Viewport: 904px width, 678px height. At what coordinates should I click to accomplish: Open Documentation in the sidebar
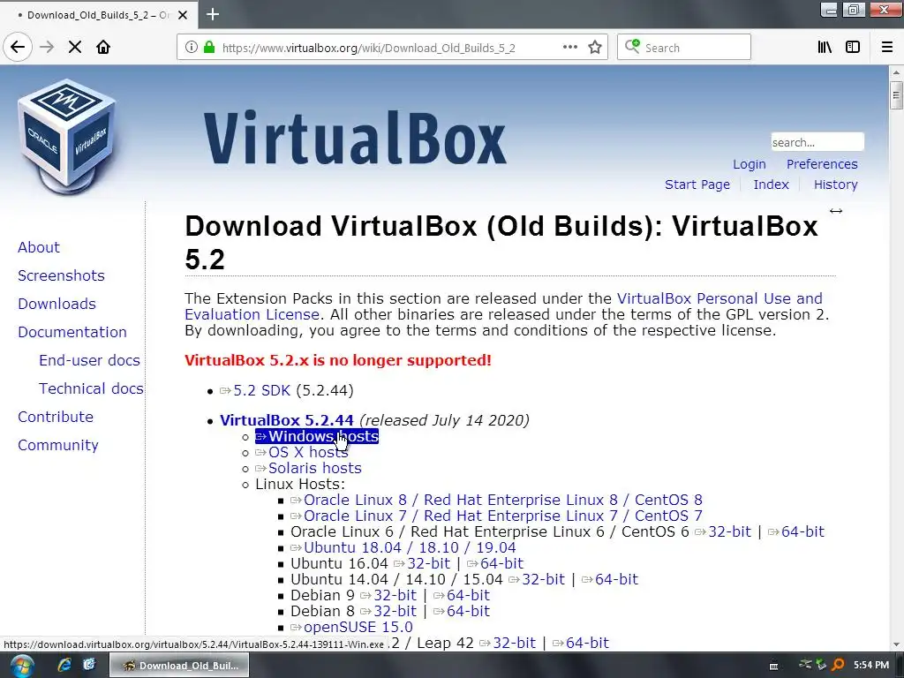point(72,332)
